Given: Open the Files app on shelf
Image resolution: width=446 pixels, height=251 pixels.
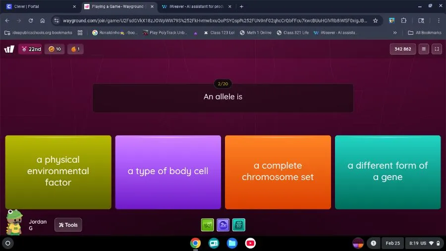Looking at the screenshot, I should [232, 244].
